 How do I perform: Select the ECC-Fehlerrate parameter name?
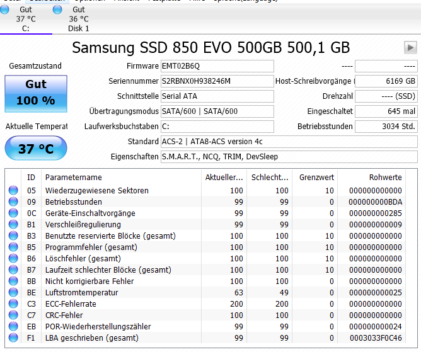tap(71, 304)
